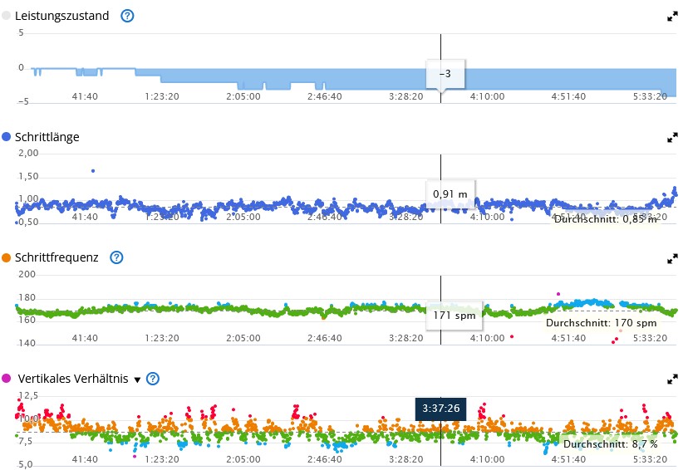This screenshot has height=470, width=688.
Task: Click the Leistungszustand chart title
Action: click(x=61, y=16)
